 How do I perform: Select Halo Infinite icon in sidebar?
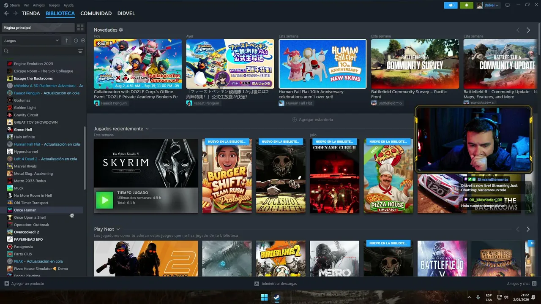pos(10,137)
